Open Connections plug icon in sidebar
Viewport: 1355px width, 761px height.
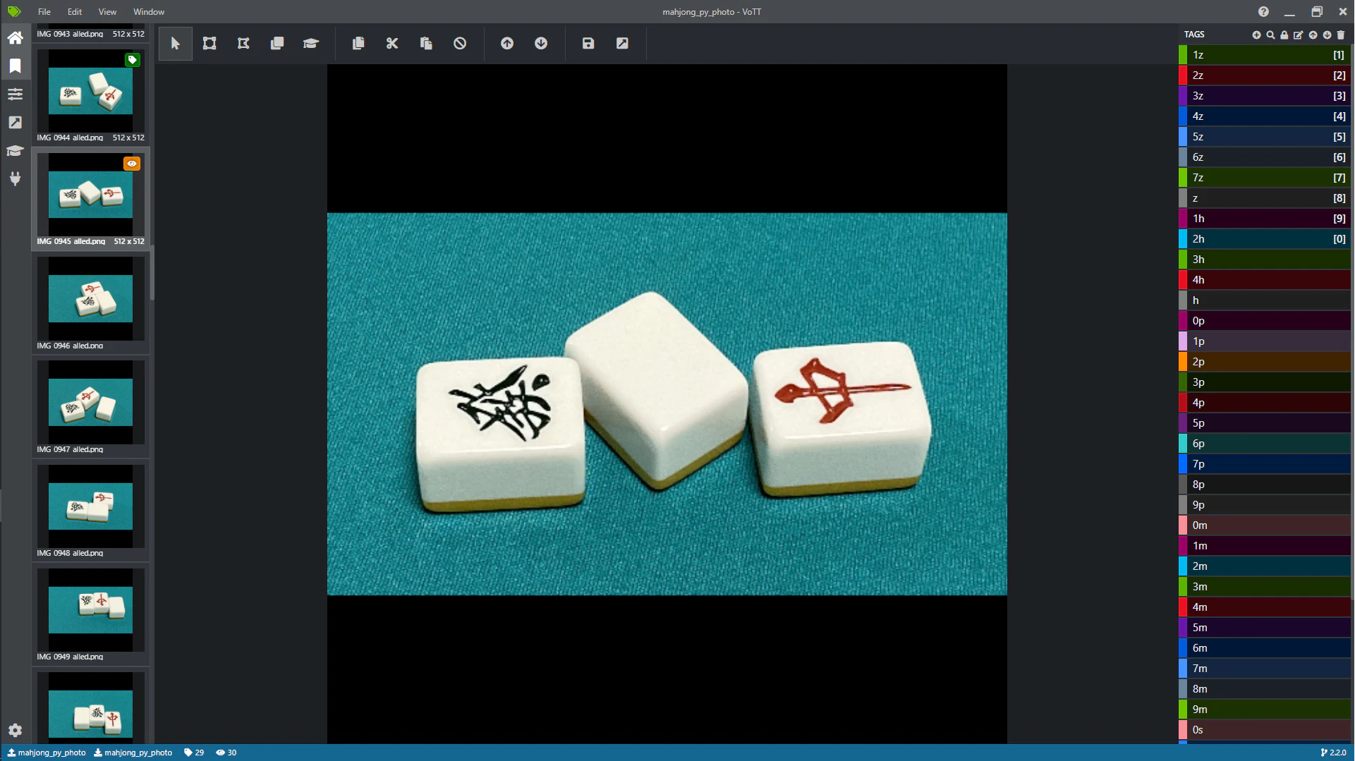point(15,179)
